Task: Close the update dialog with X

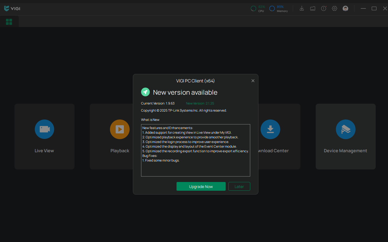Action: [x=253, y=81]
